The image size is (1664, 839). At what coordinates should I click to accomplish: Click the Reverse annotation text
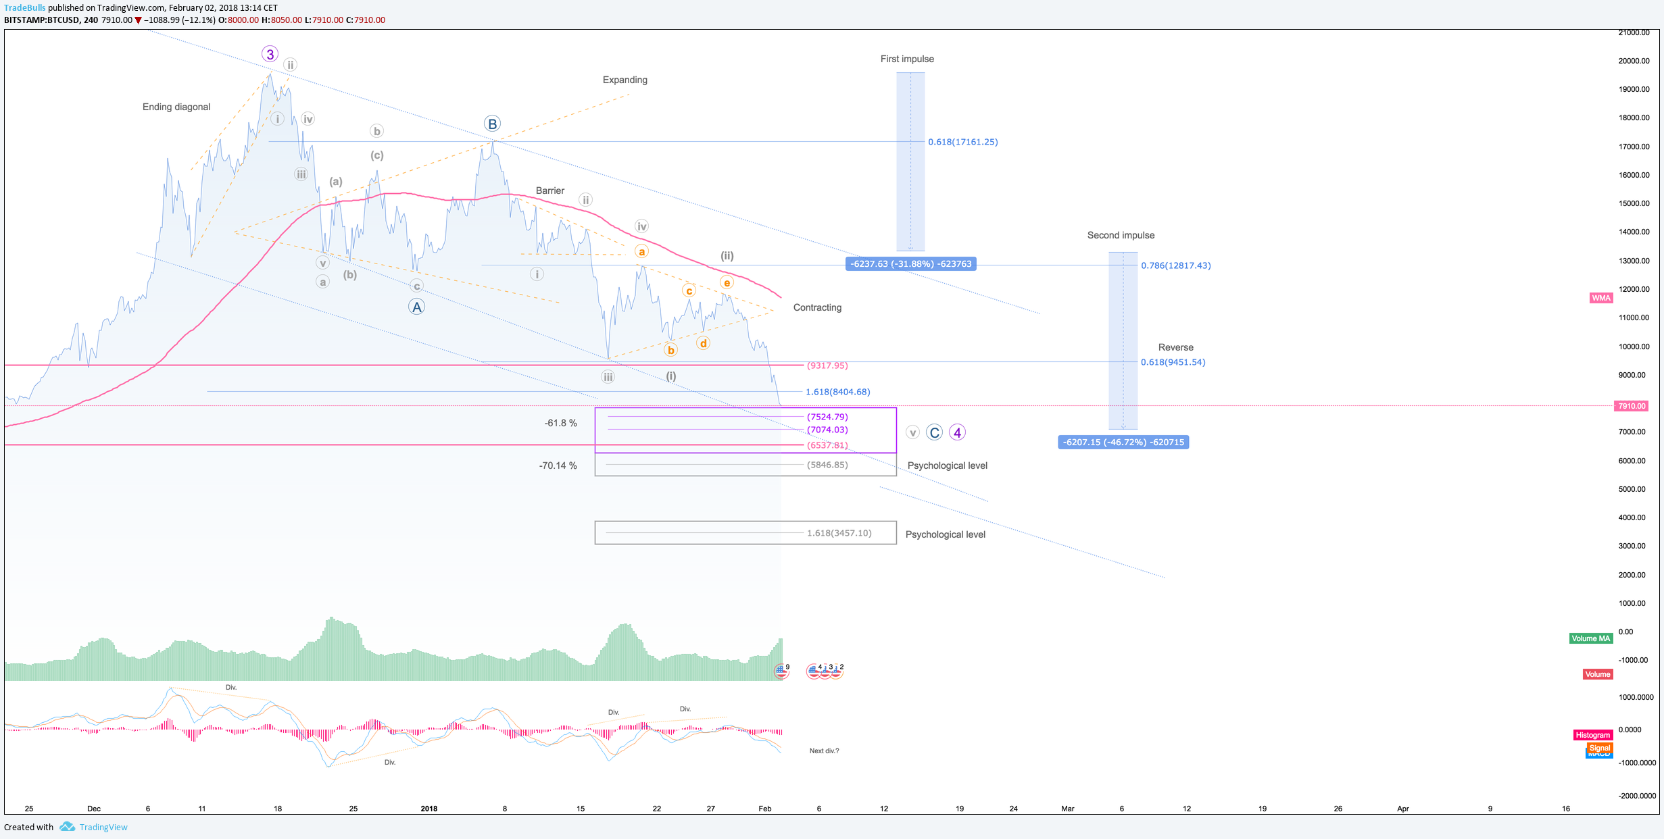click(1175, 347)
